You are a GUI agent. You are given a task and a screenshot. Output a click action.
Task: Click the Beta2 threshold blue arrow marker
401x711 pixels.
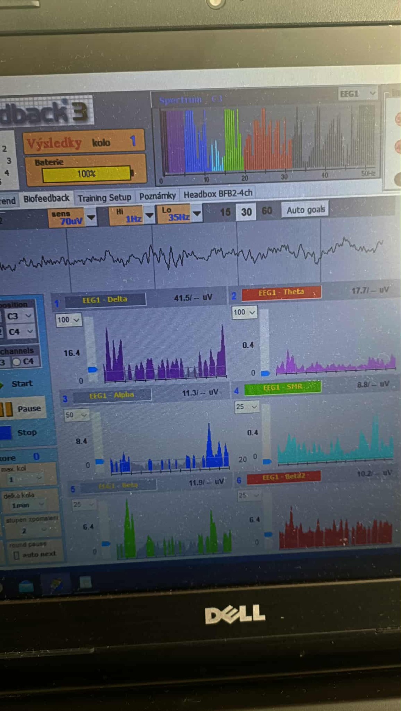click(268, 534)
